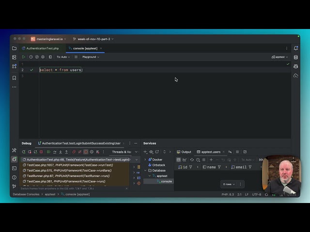Screen dimensions: 310x232
Task: Rerun the debug session
Action: (24, 152)
